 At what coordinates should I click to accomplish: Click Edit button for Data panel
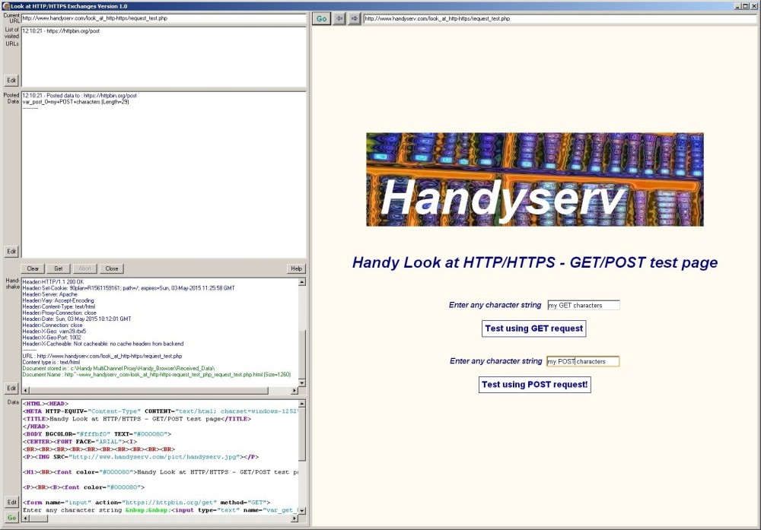tap(11, 502)
